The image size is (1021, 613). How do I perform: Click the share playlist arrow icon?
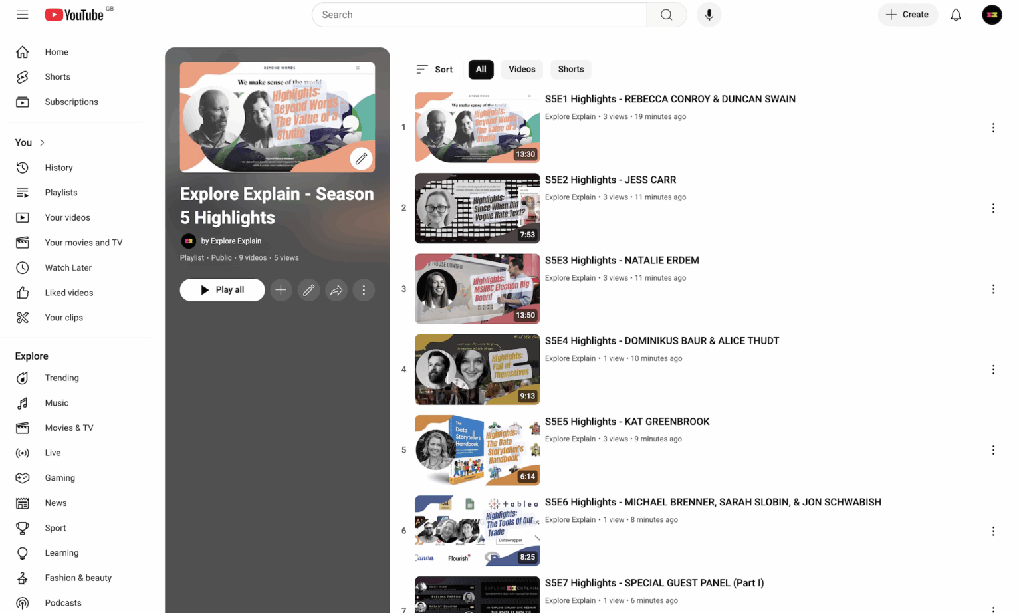pyautogui.click(x=336, y=290)
